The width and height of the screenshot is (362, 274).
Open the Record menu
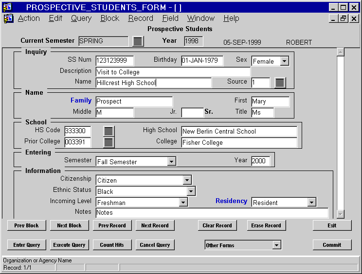click(141, 18)
